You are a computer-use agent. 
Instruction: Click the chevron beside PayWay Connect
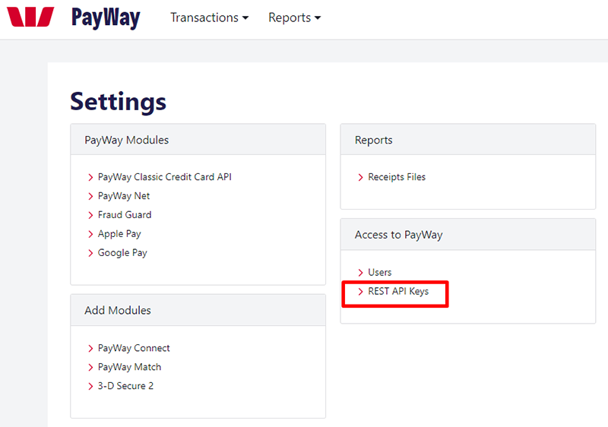coord(90,349)
